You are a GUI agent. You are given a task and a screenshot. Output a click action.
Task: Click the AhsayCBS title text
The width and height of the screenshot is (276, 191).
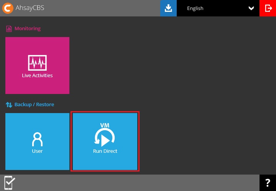tap(30, 8)
